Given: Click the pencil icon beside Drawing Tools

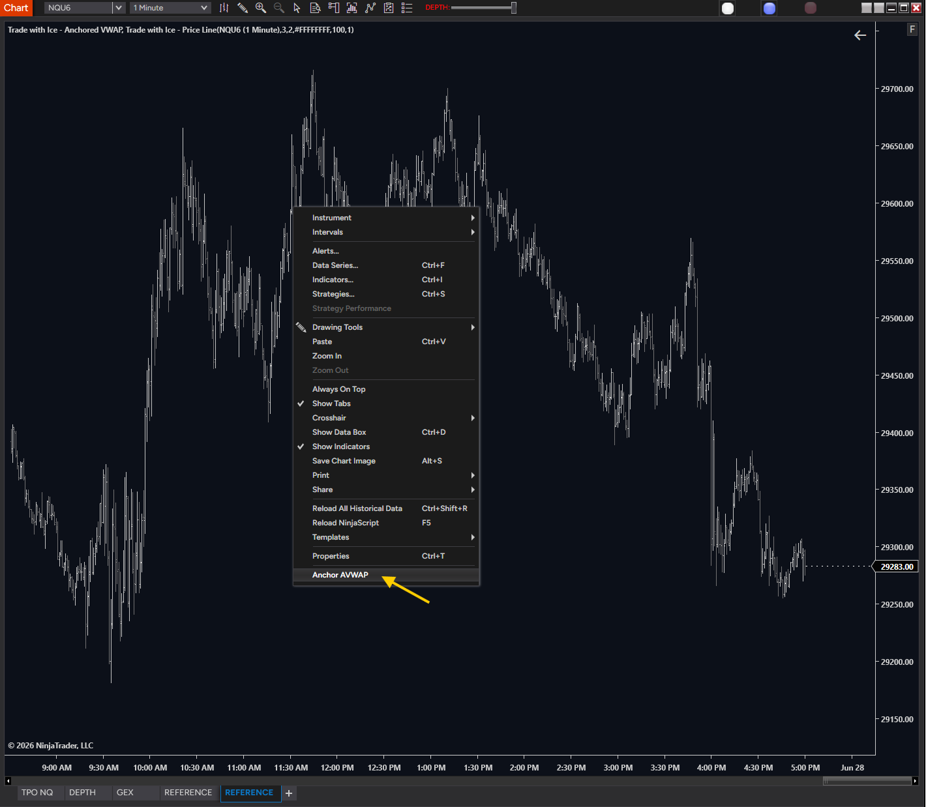Looking at the screenshot, I should [x=301, y=327].
